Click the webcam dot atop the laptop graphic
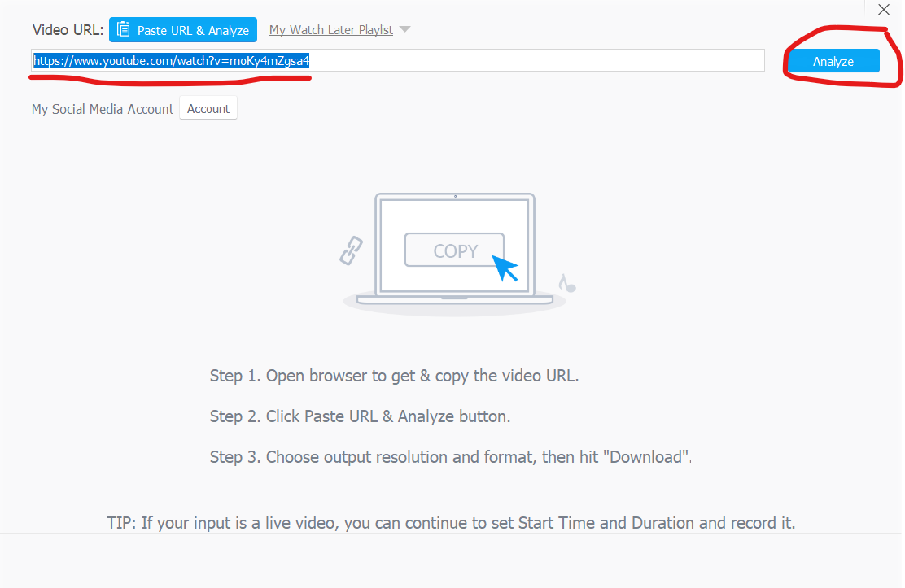This screenshot has height=588, width=905. 455,196
